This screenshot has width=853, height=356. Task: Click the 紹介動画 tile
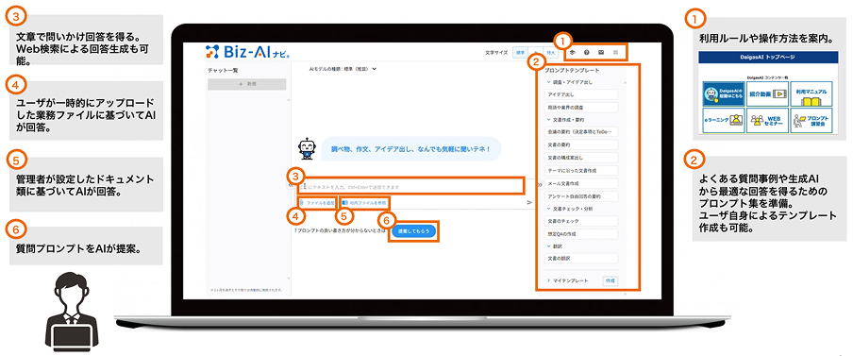click(768, 93)
